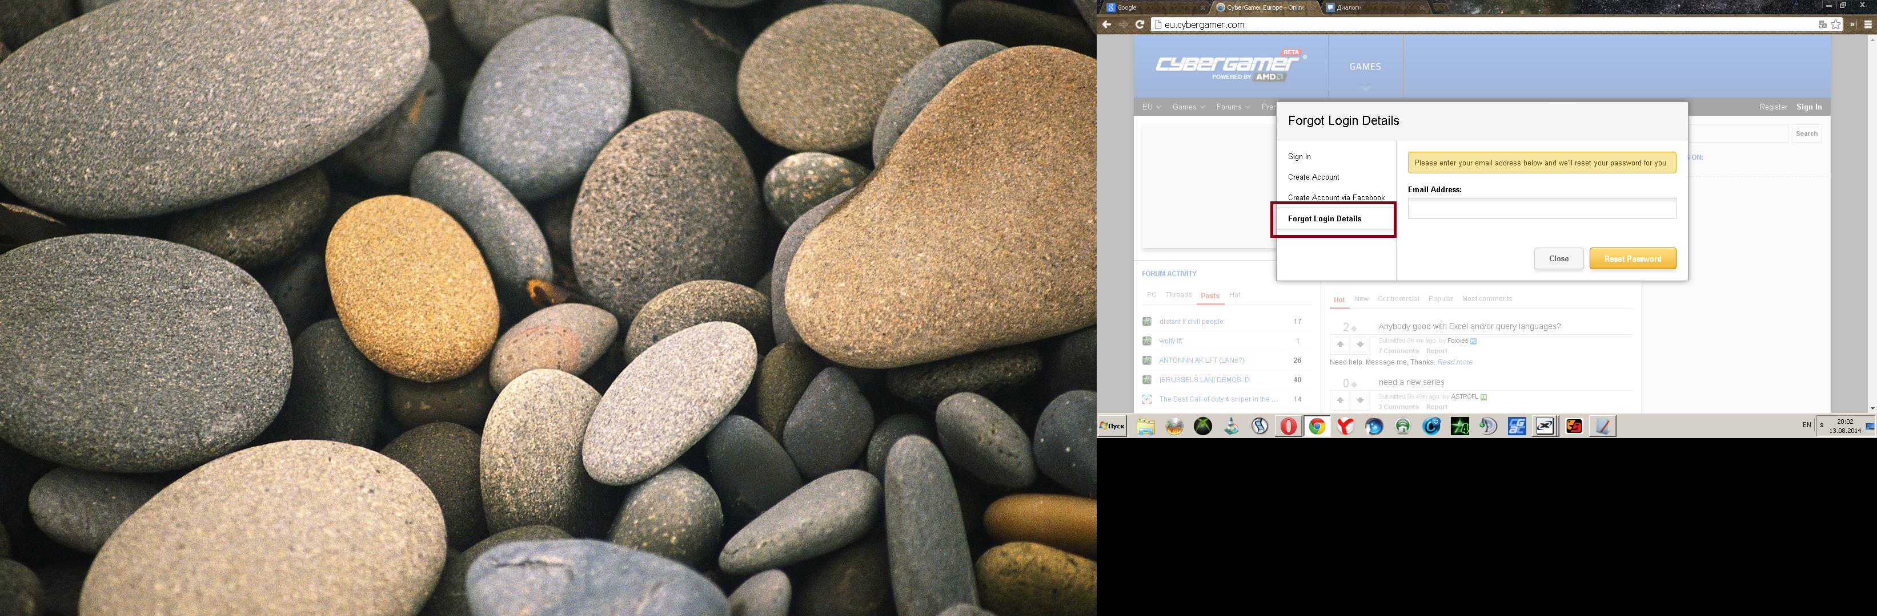Screen dimensions: 1877x616
Task: Open the Chrome hamburger menu
Action: point(1867,25)
